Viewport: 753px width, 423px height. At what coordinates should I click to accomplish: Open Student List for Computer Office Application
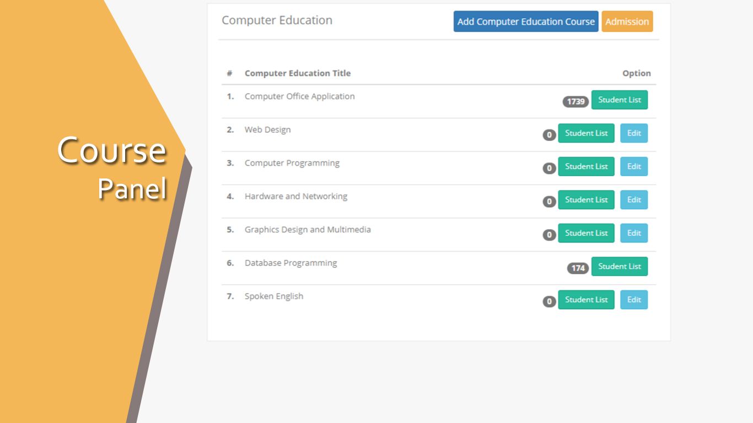pyautogui.click(x=619, y=100)
